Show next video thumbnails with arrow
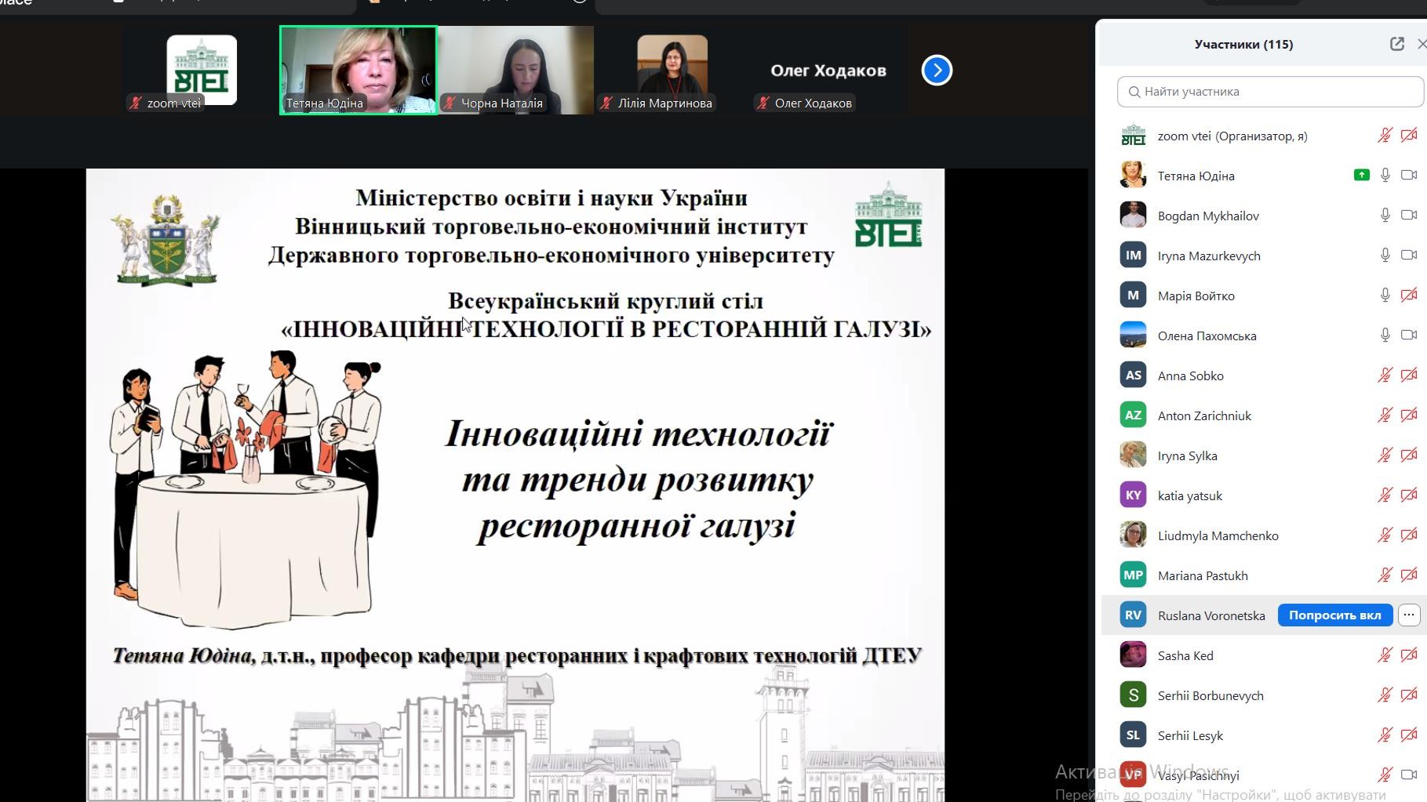The height and width of the screenshot is (802, 1427). click(937, 71)
